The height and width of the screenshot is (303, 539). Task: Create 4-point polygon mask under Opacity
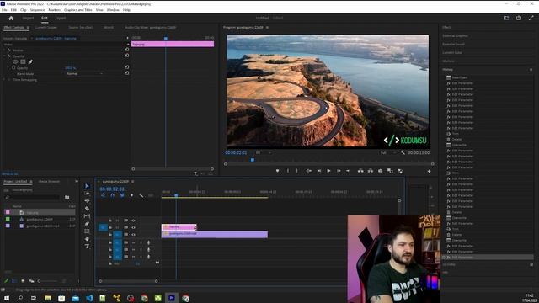(23, 61)
